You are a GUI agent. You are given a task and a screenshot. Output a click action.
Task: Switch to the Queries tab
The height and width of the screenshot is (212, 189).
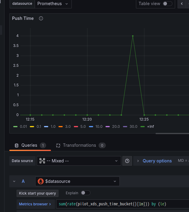point(30,145)
